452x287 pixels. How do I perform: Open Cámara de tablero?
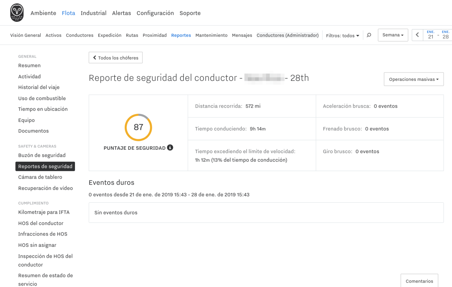click(40, 177)
